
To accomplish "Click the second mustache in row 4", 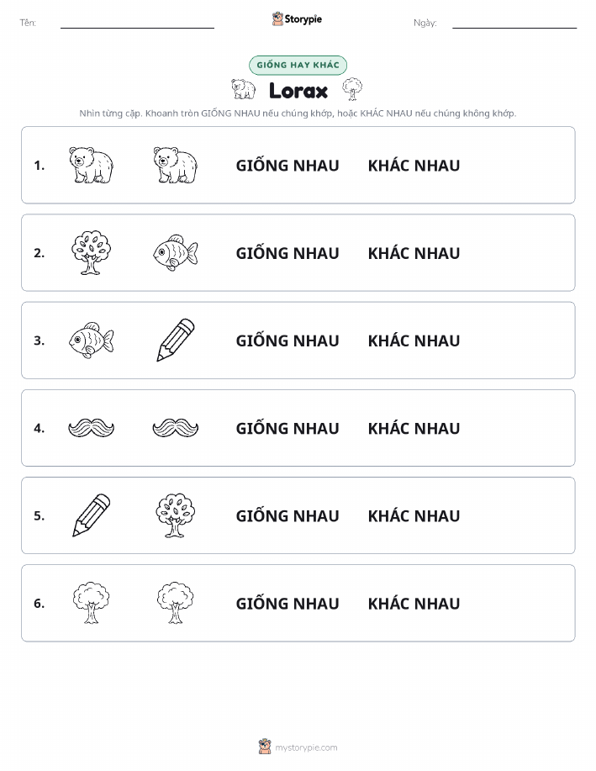I will [x=176, y=428].
